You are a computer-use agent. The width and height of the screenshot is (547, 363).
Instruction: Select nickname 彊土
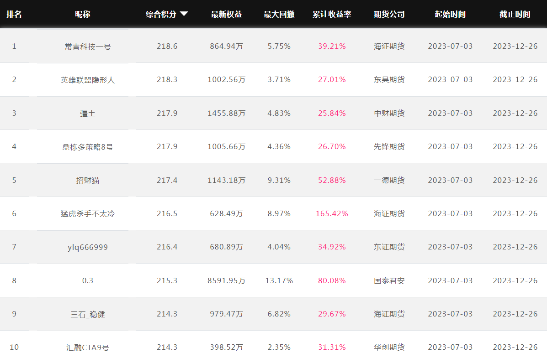pos(88,114)
